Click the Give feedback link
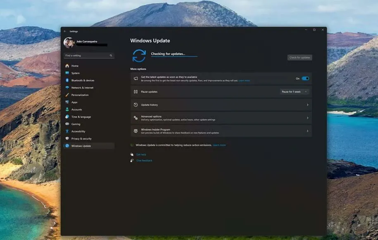The image size is (378, 240). tap(144, 161)
